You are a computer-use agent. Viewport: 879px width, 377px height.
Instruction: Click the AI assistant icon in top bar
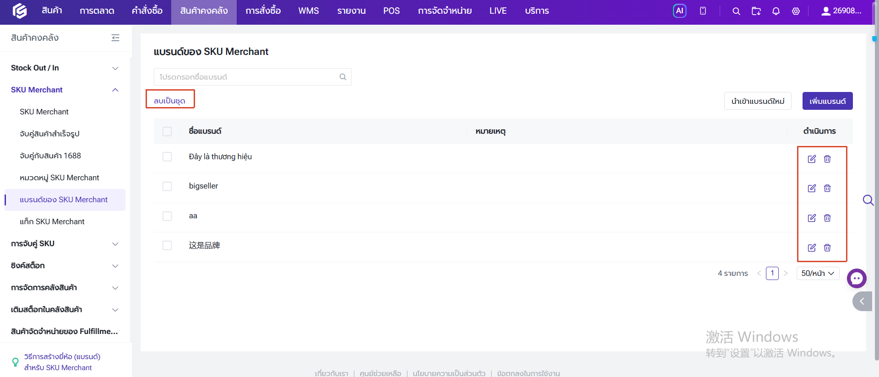click(679, 11)
